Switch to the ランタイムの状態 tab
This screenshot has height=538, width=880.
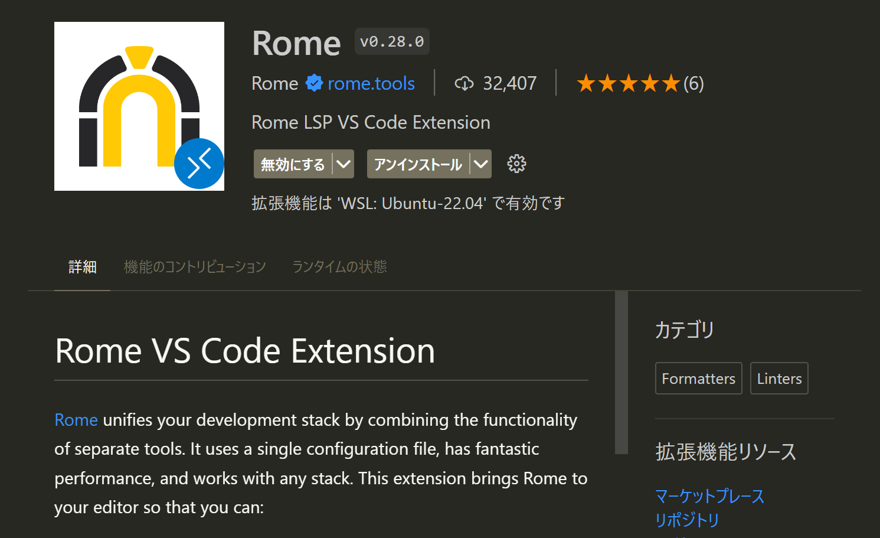(x=339, y=267)
